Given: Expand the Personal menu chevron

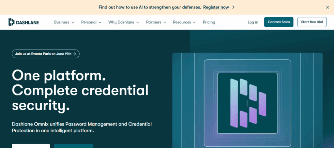Looking at the screenshot, I should coord(100,22).
